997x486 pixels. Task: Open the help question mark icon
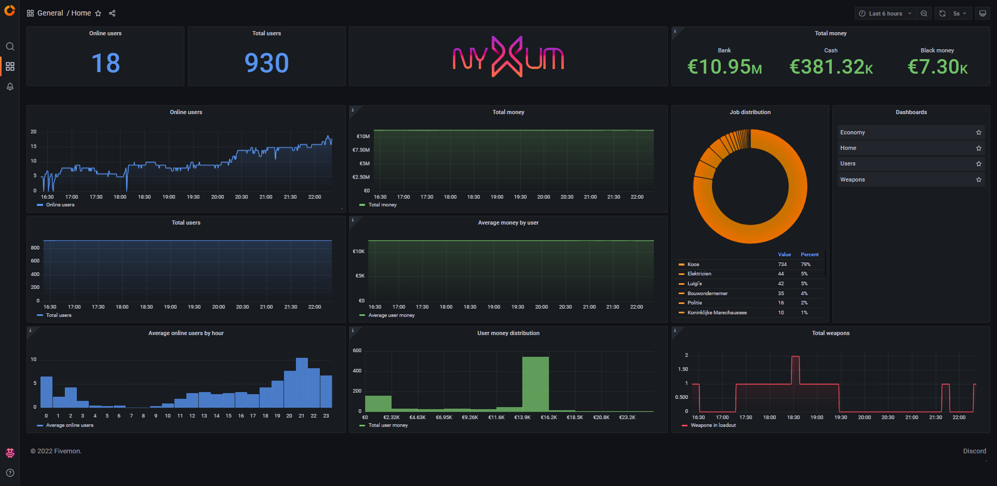point(10,473)
